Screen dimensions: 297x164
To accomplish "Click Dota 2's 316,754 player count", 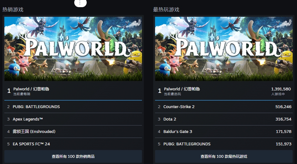I will (283, 119).
